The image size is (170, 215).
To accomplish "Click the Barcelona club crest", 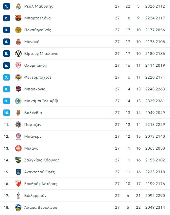I will pos(18,18).
